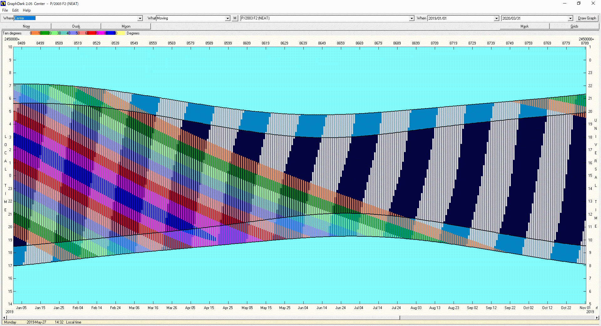Click the blue 80 degree legend swatch
The height and width of the screenshot is (326, 601).
111,33
